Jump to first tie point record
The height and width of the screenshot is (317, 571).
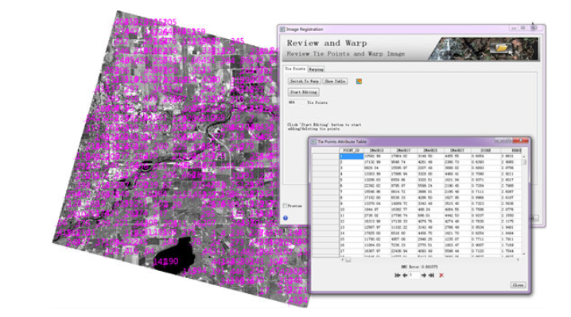398,276
